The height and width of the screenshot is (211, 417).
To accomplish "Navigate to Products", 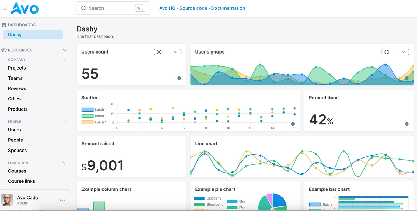I will click(18, 109).
